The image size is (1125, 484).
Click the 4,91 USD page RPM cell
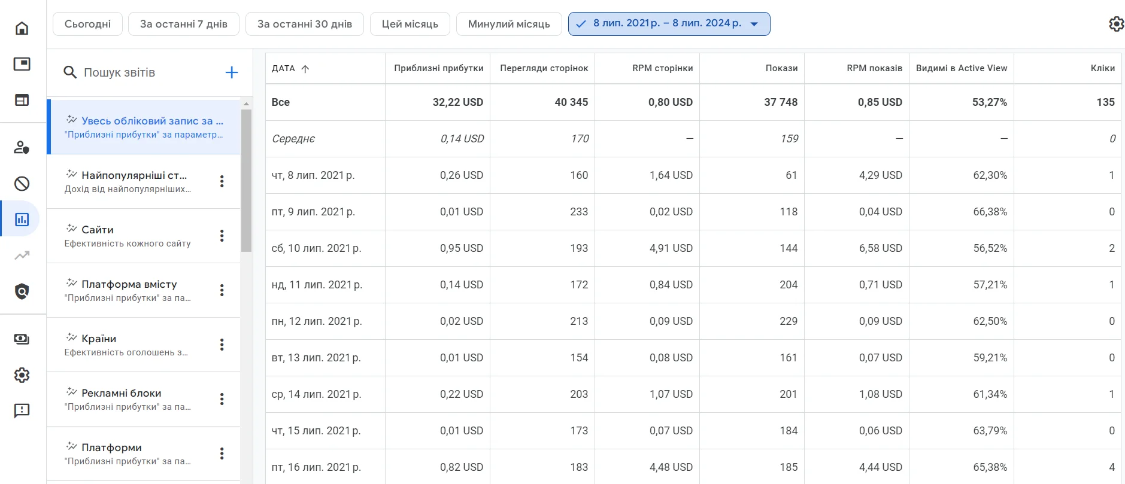pos(671,248)
